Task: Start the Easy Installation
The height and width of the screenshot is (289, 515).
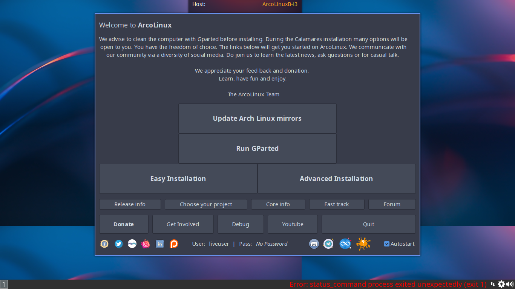Action: coord(178,179)
